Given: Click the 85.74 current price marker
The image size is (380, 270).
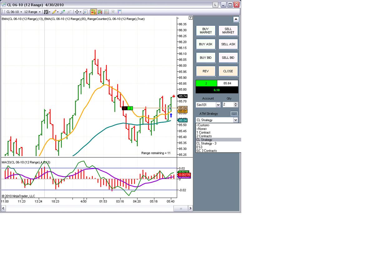Looking at the screenshot, I should 183,96.
